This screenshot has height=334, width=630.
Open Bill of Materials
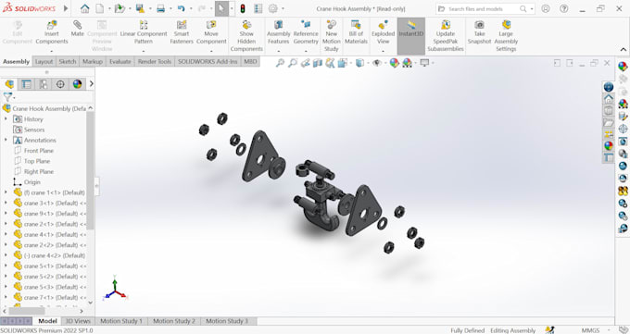pos(356,32)
